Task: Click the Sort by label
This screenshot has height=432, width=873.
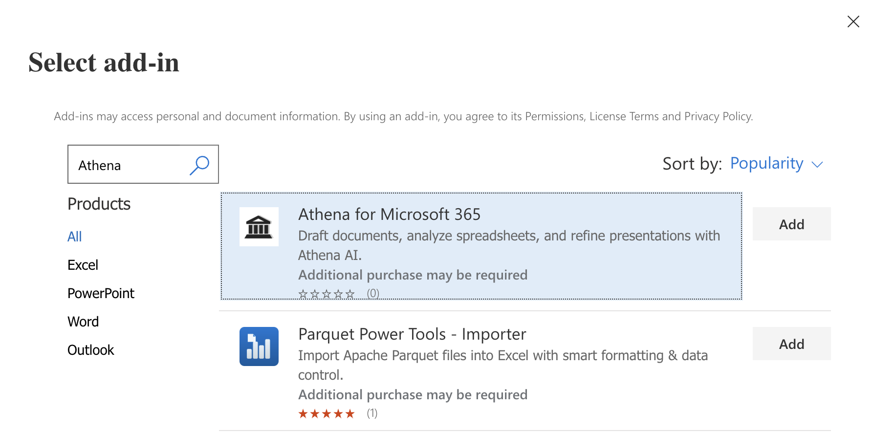Action: [692, 163]
